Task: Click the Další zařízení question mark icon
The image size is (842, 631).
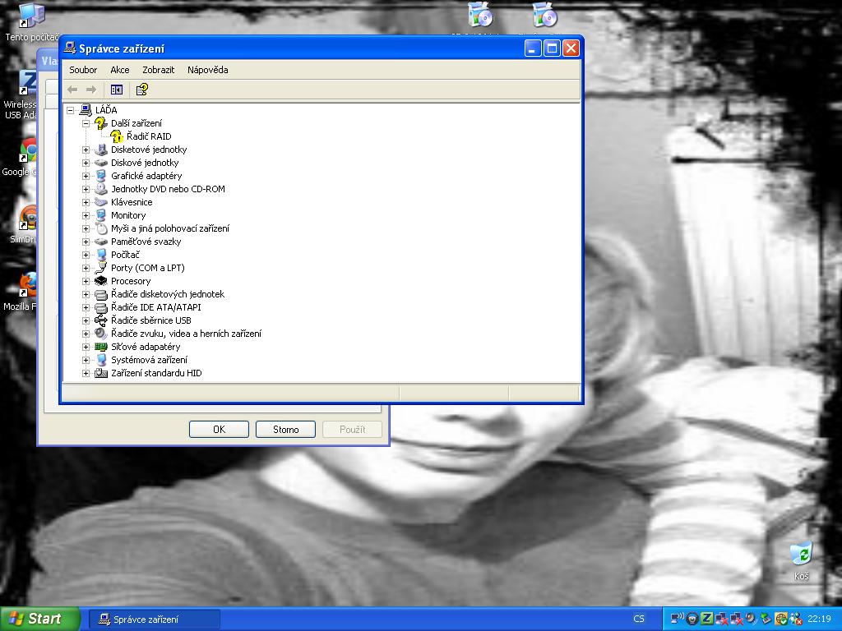Action: click(101, 123)
